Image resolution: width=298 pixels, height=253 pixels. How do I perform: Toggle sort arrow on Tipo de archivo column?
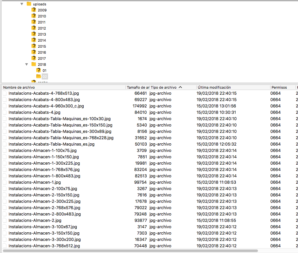[x=180, y=87]
